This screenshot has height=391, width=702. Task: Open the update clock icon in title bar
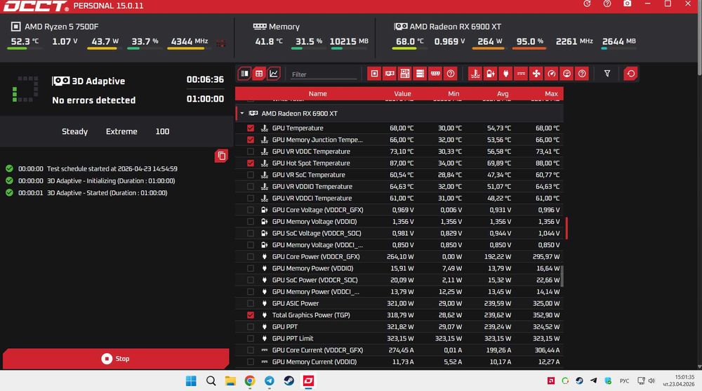tap(587, 4)
